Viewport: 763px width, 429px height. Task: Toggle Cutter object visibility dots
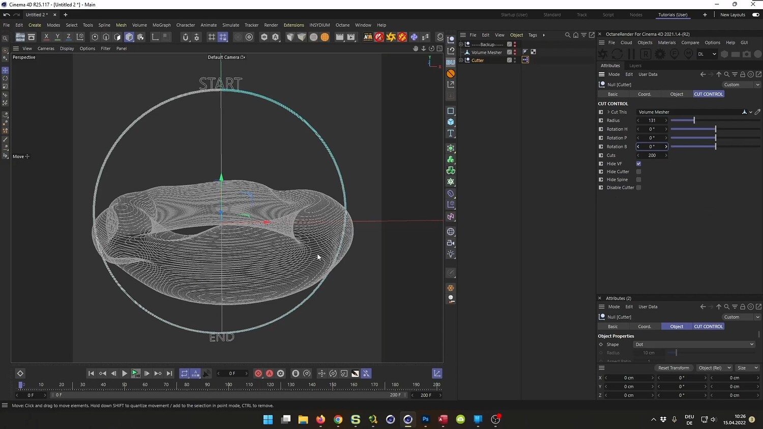pyautogui.click(x=515, y=60)
